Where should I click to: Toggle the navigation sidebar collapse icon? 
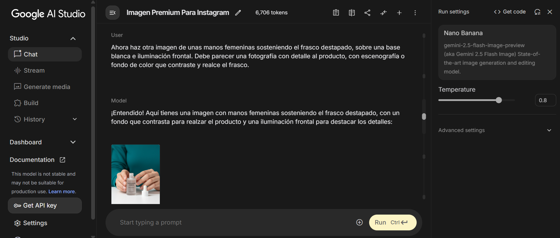[x=113, y=13]
